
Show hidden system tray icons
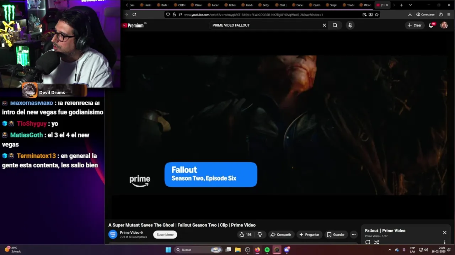[390, 250]
